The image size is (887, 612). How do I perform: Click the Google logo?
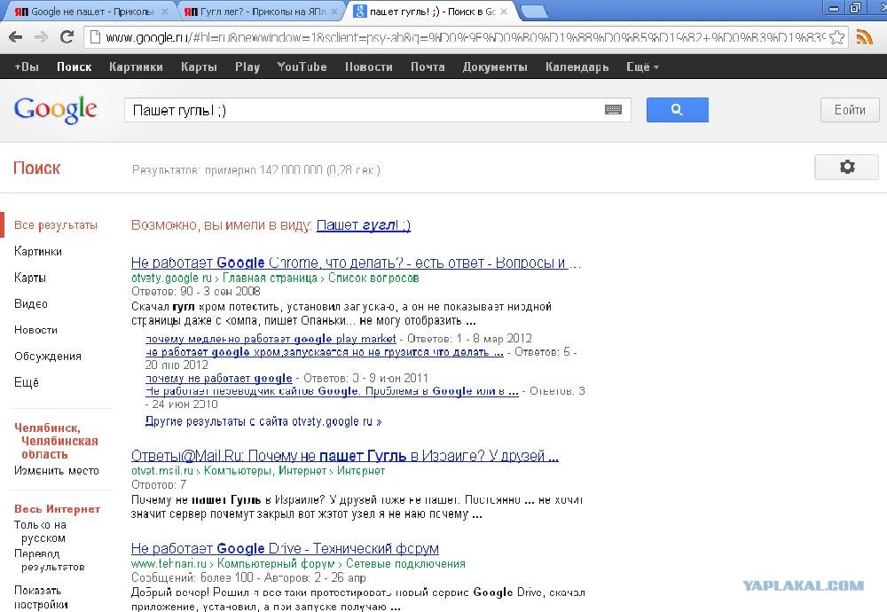pyautogui.click(x=55, y=109)
